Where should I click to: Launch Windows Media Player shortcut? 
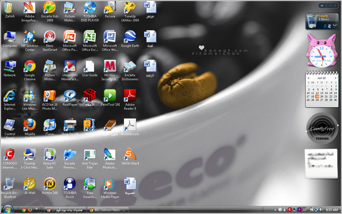pyautogui.click(x=110, y=184)
